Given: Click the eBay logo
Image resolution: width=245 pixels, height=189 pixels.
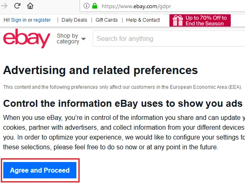Looking at the screenshot, I should point(27,39).
